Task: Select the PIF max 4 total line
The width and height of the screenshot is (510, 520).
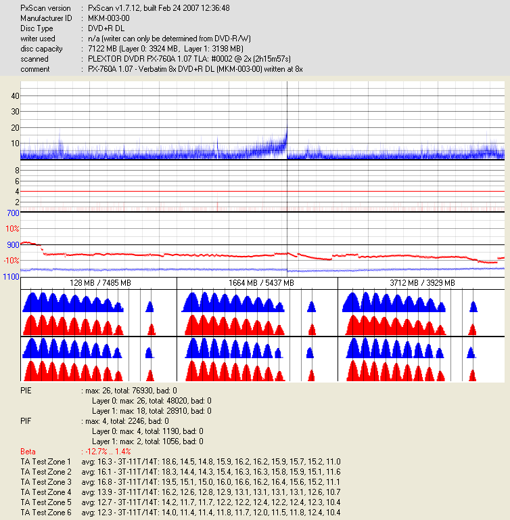Action: pos(125,420)
